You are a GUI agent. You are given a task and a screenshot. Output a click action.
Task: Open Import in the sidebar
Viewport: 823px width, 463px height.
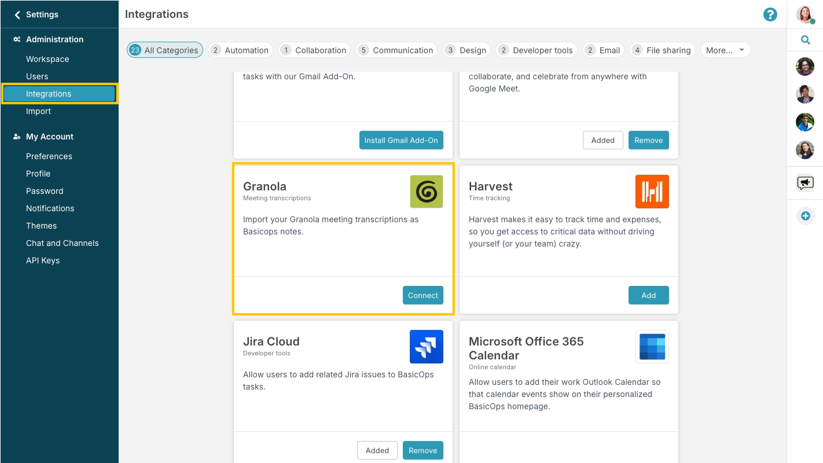pos(38,111)
